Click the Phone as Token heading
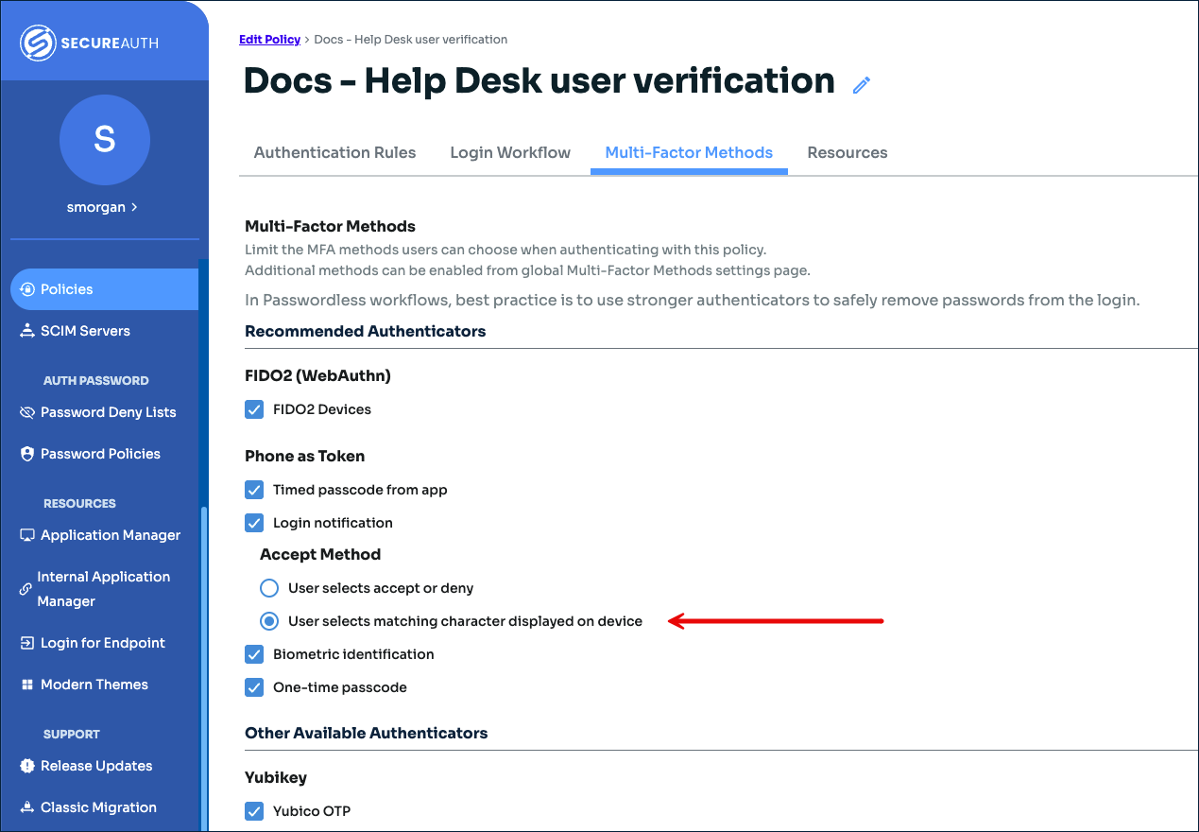 (305, 456)
